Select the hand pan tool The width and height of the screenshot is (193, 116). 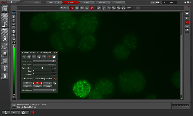[x=109, y=8]
